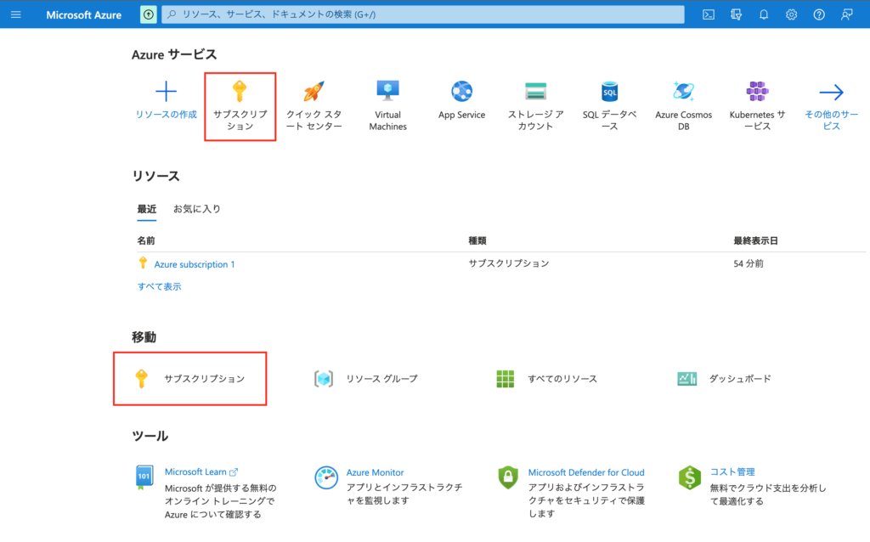The width and height of the screenshot is (870, 542).
Task: Create a resource via リソースの作成 plus icon
Action: (165, 93)
